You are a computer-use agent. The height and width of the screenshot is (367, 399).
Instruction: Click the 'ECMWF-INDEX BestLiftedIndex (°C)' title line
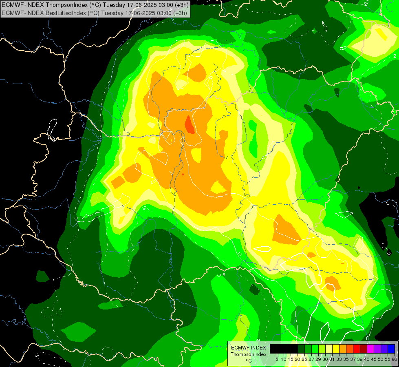[x=95, y=13]
